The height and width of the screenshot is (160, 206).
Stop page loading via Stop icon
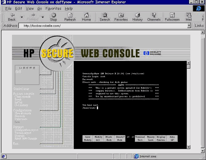coord(53,17)
